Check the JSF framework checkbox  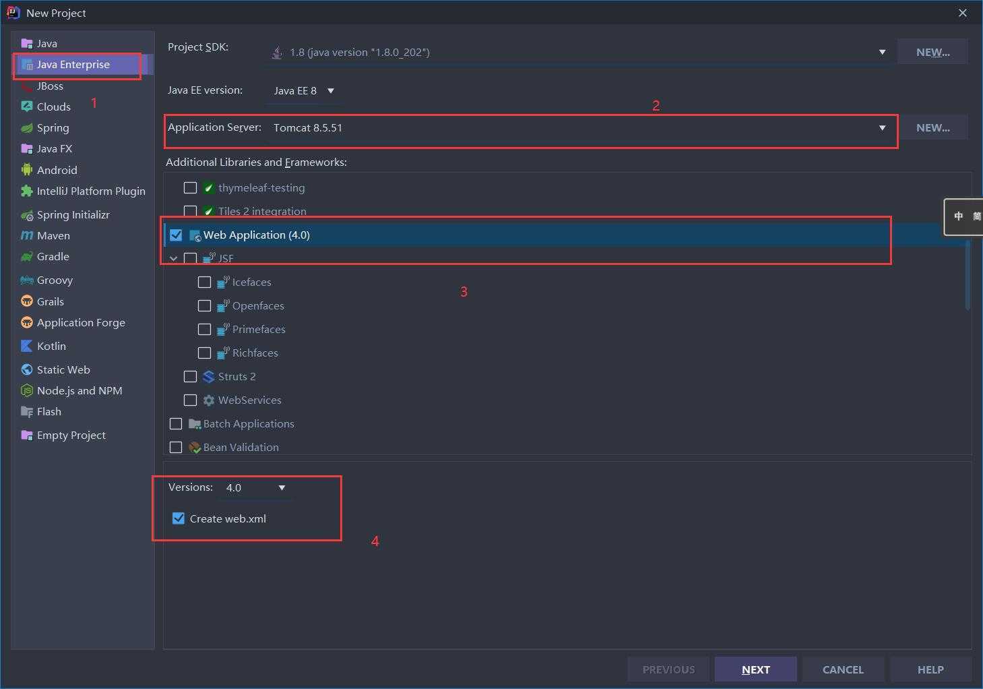[x=191, y=258]
